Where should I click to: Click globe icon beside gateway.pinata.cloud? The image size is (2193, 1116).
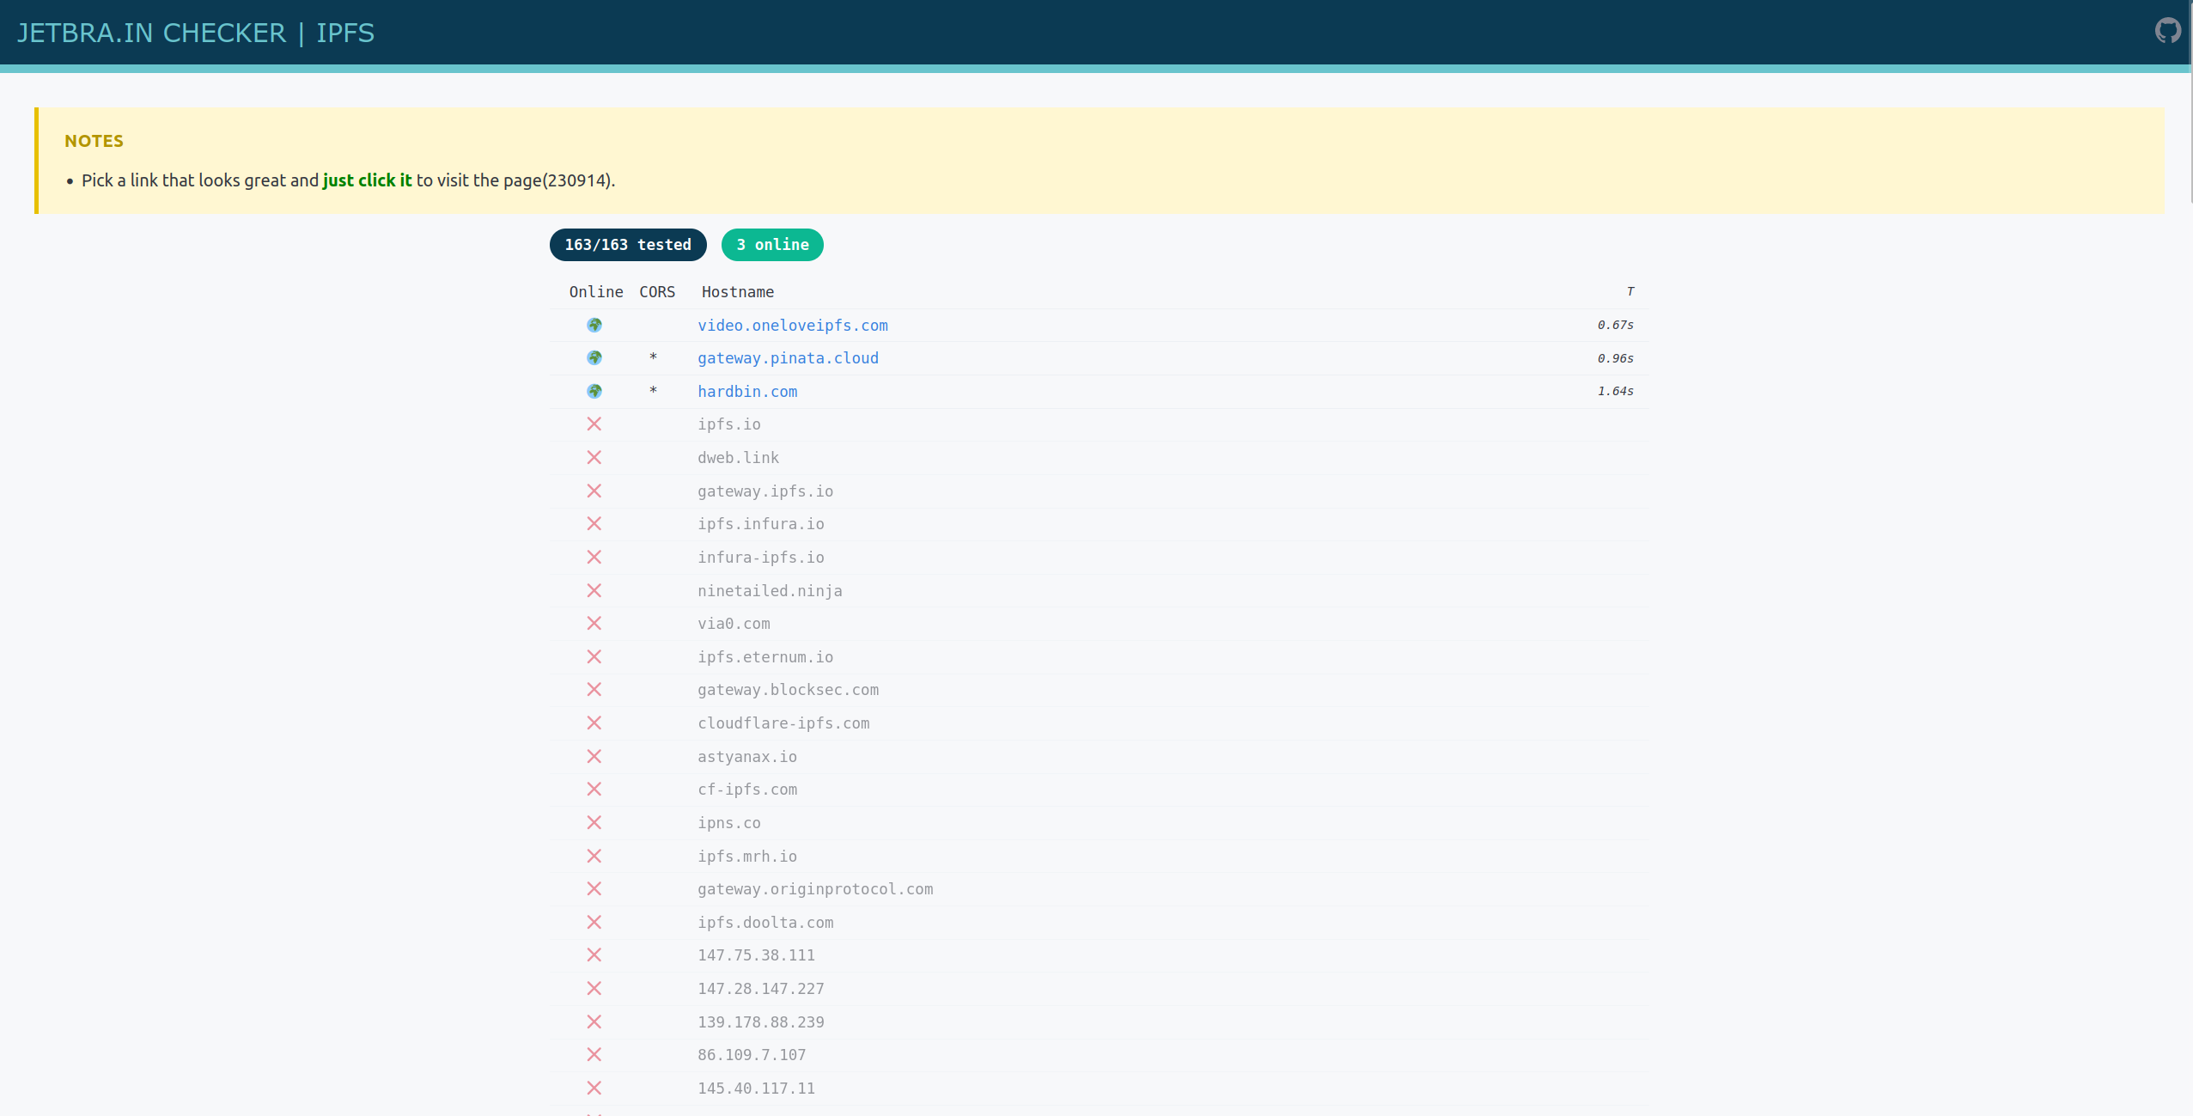pos(594,357)
